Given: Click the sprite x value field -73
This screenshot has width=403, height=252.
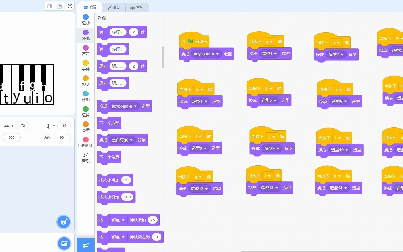Looking at the screenshot, I should (x=22, y=126).
